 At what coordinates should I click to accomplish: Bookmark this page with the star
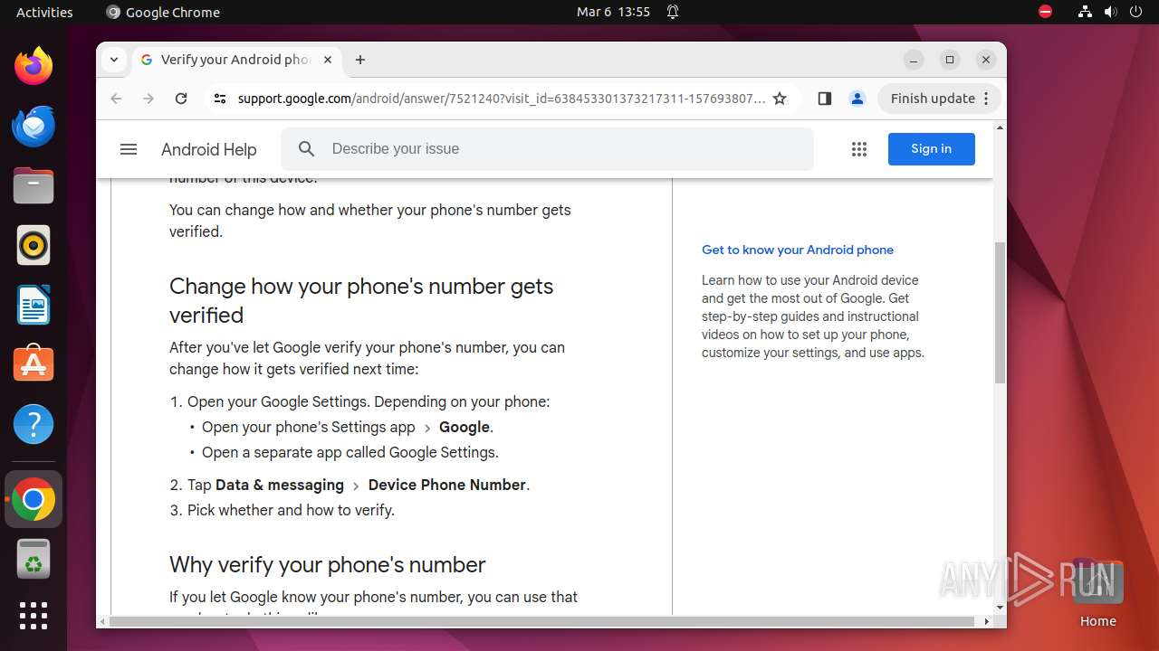pos(780,99)
